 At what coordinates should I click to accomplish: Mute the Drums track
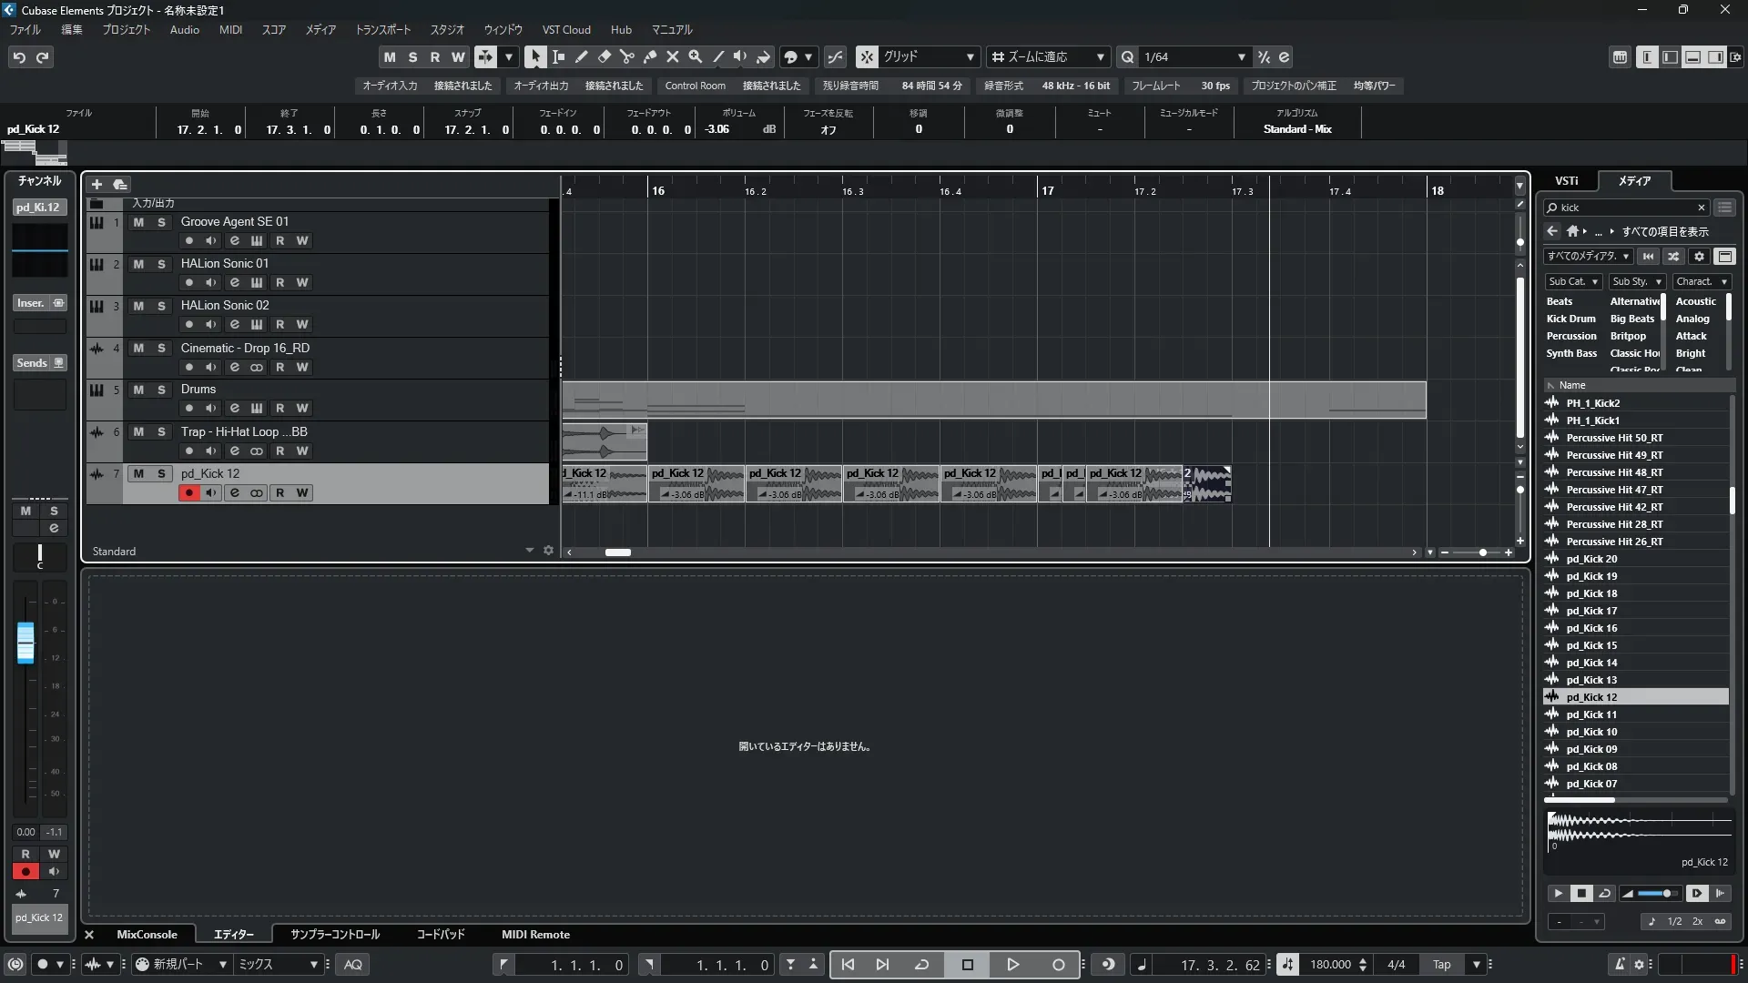(138, 390)
